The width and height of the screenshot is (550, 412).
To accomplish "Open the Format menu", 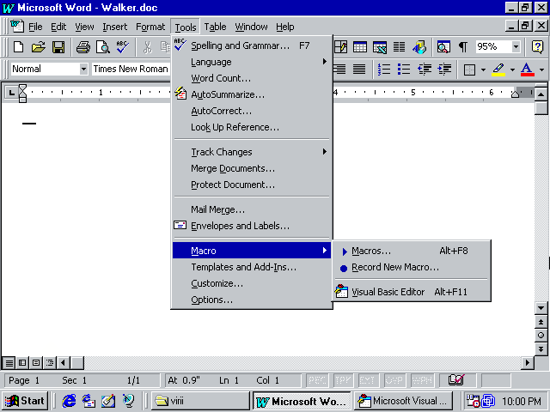I will 150,27.
